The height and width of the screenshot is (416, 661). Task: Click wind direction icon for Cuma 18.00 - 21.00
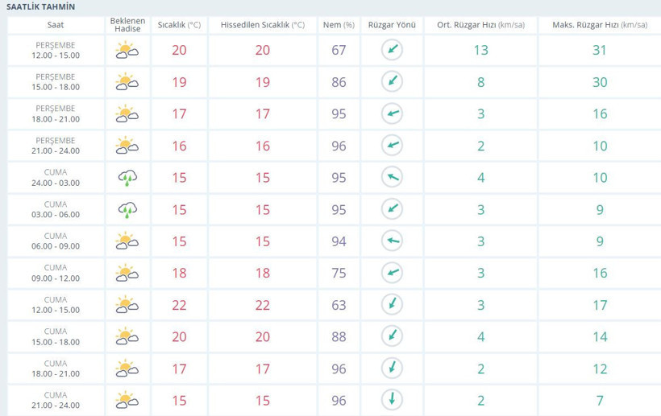coord(391,368)
